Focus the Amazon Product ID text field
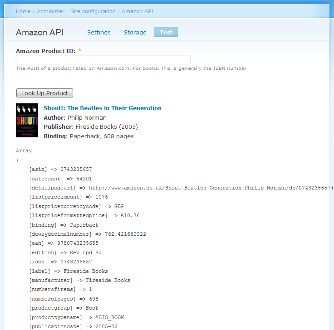The height and width of the screenshot is (330, 334). (x=103, y=60)
